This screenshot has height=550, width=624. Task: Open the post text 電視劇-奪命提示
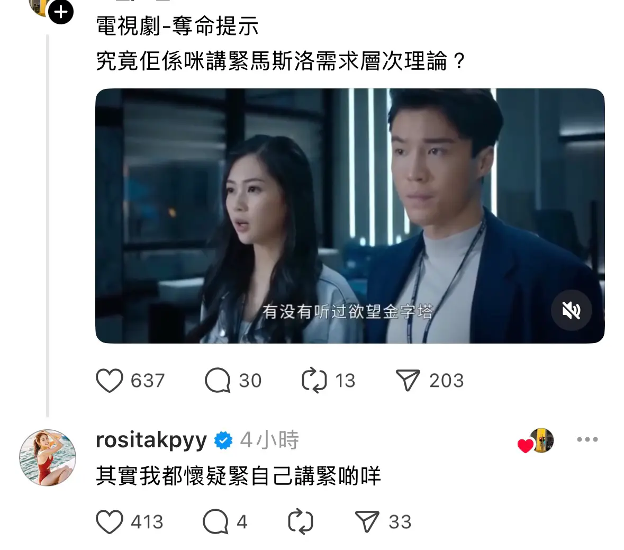pos(177,26)
